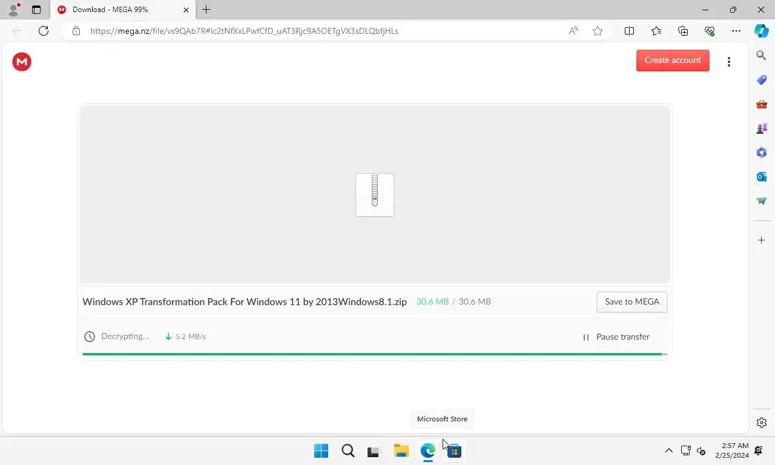Viewport: 775px width, 465px height.
Task: Open network status tray icon
Action: click(685, 450)
